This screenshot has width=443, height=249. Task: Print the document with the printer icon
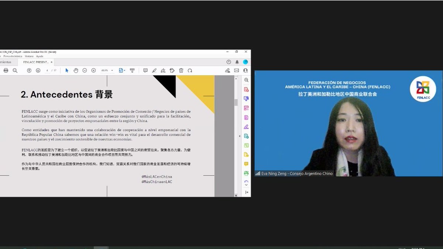click(x=6, y=70)
